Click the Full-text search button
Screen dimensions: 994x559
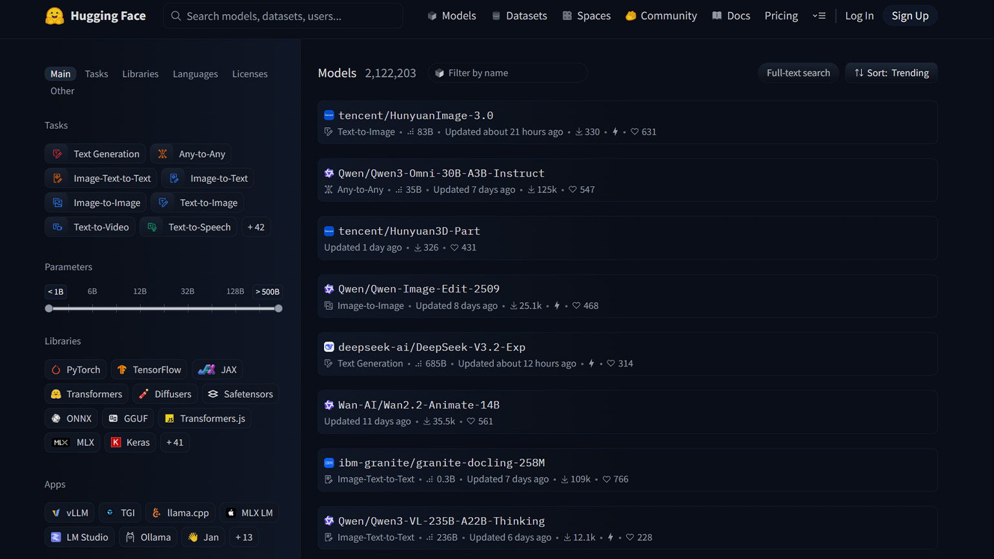click(798, 73)
